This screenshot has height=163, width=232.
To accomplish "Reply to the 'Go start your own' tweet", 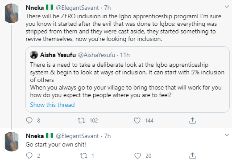I will 29,155.
